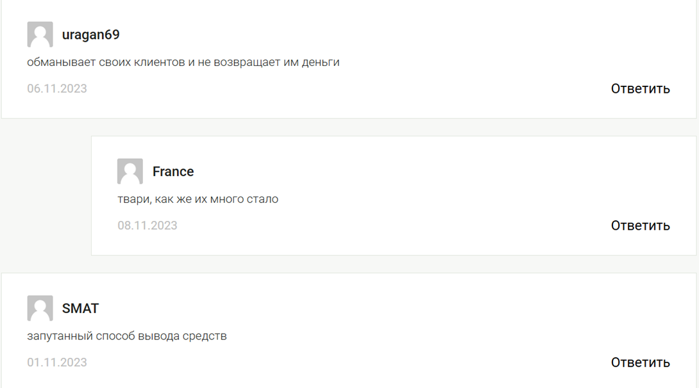Click uragan69's profile avatar

click(40, 35)
